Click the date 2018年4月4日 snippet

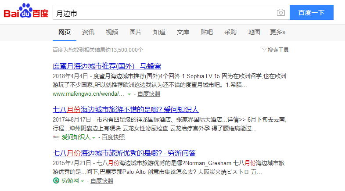tap(70, 76)
